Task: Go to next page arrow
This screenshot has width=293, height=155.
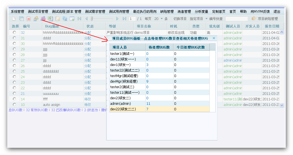Action: click(117, 19)
